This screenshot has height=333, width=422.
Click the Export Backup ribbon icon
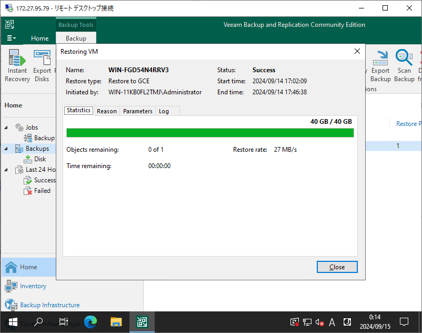pos(380,65)
